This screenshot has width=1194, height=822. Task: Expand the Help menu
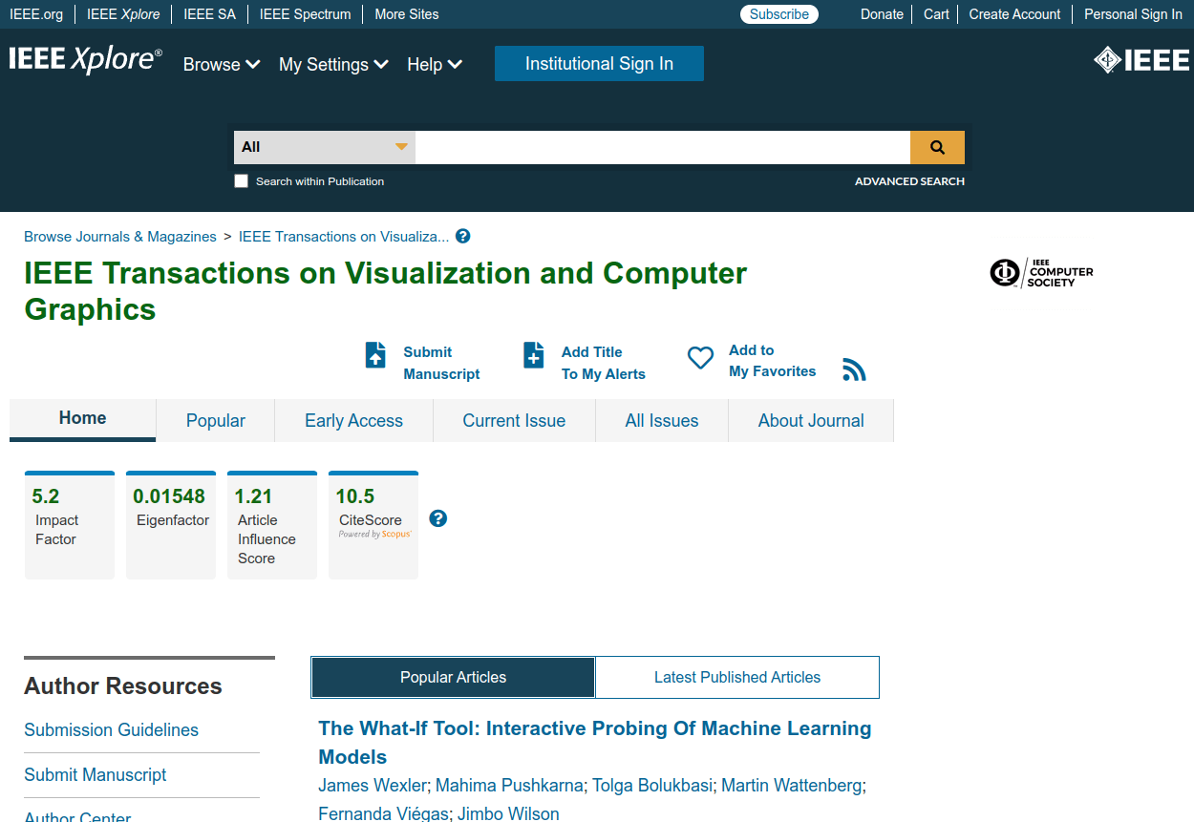click(435, 64)
